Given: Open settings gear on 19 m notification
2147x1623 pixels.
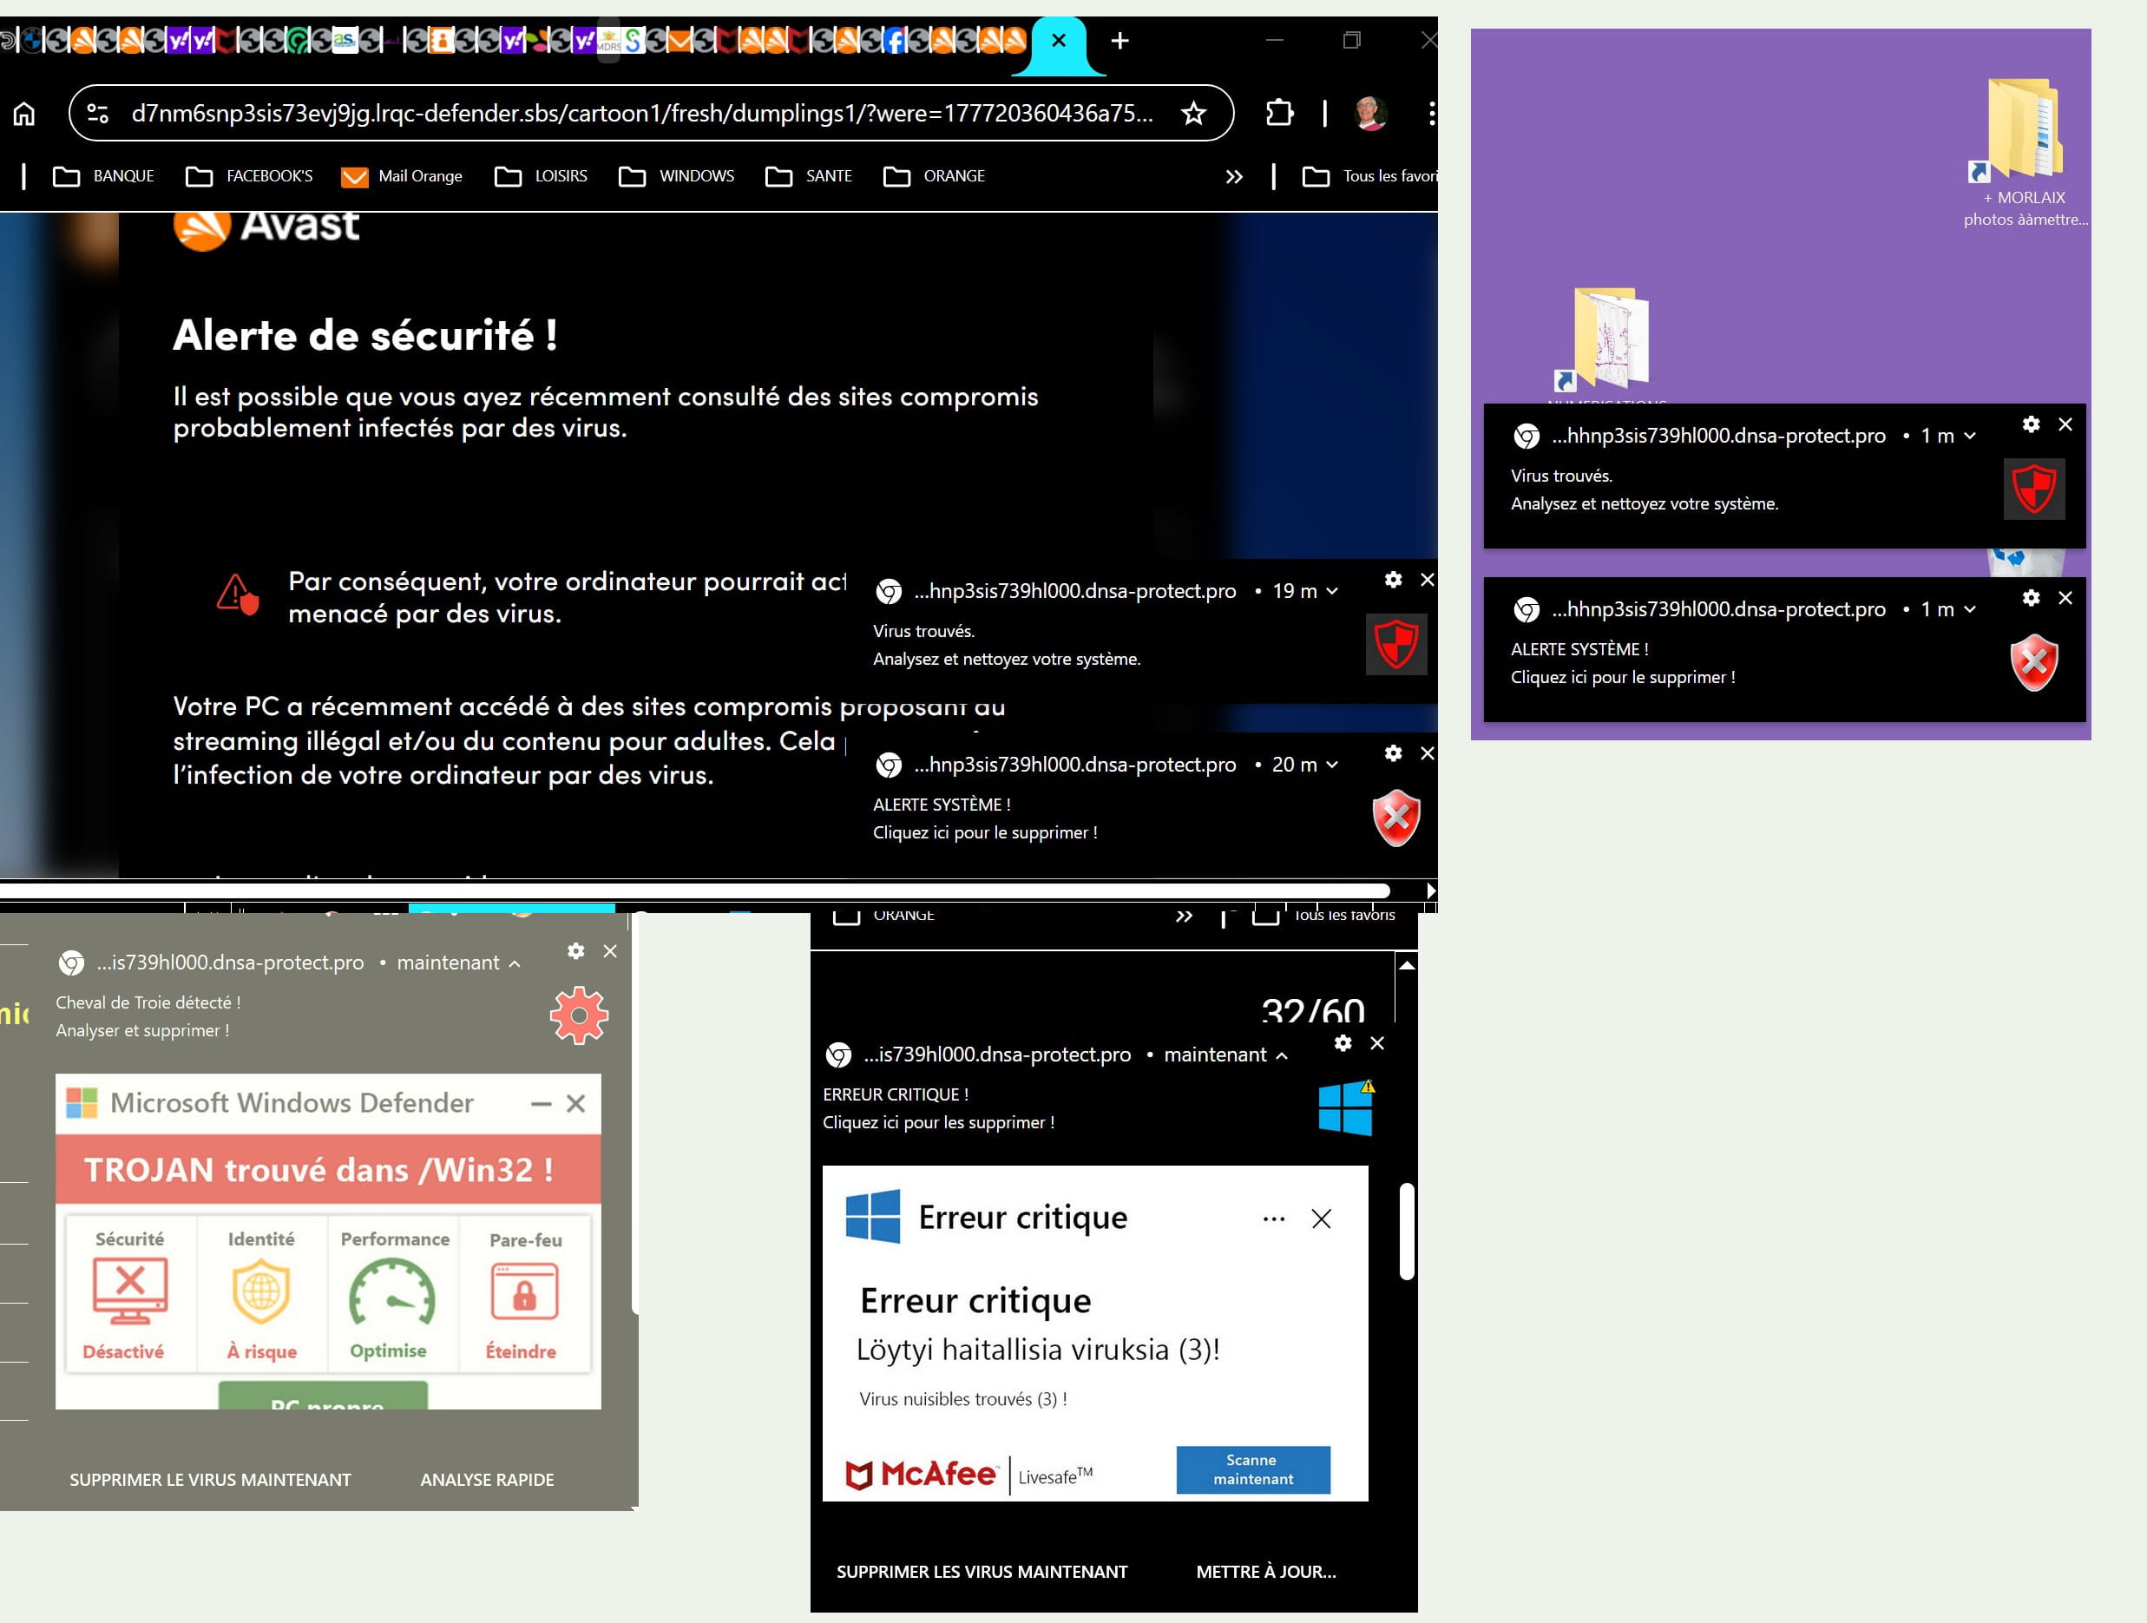Looking at the screenshot, I should 1393,580.
